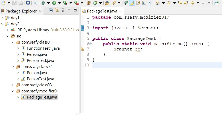Close the Package Explorer view tab

[x=40, y=11]
